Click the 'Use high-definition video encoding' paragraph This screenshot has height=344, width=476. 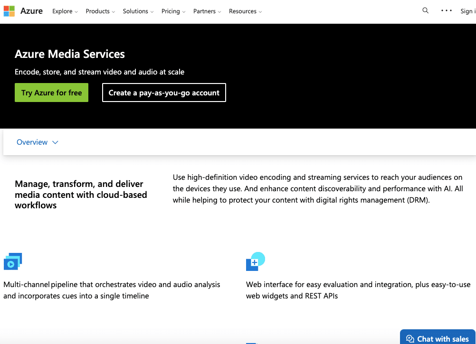(318, 188)
